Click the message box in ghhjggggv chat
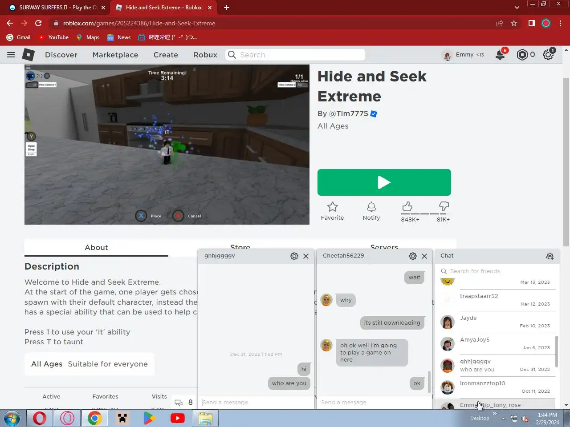 coord(256,403)
